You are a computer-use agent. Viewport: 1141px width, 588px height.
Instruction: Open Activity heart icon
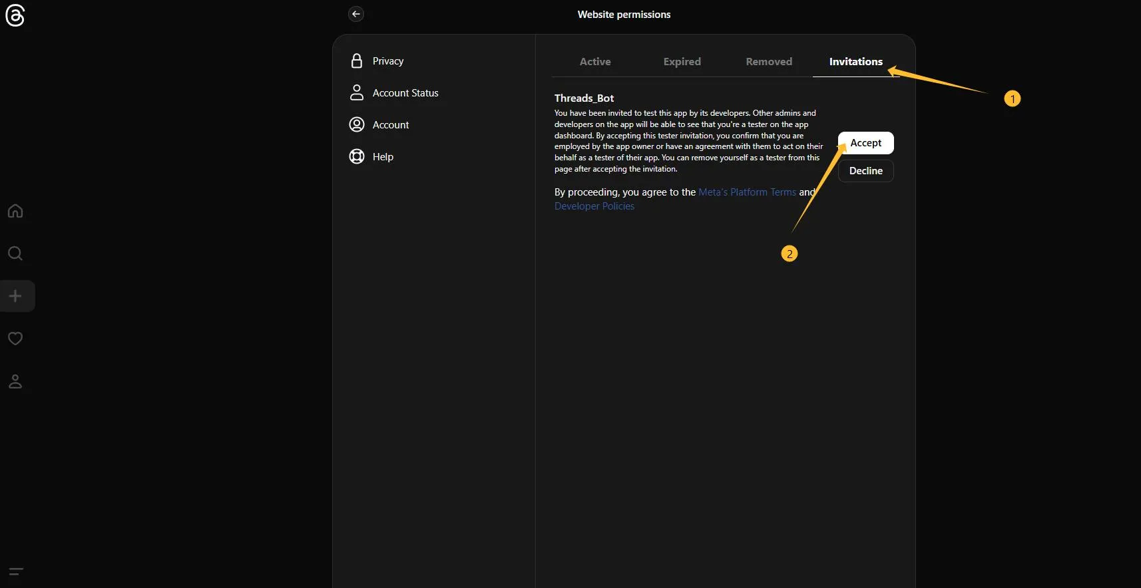(15, 339)
